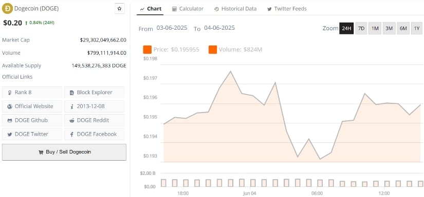
Task: Click the 0.84% (24H) change text
Action: [42, 23]
